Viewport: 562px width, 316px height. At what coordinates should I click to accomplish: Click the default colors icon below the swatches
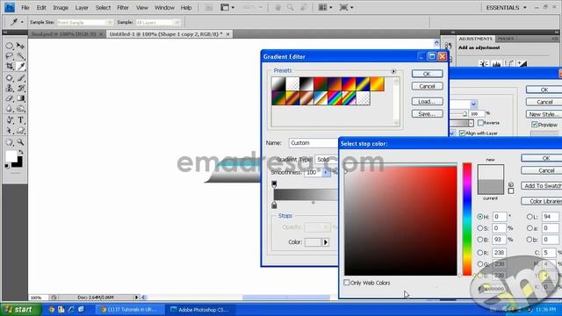tap(7, 166)
